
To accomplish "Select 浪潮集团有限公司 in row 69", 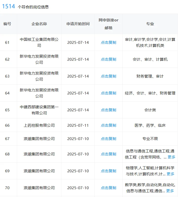I will click(39, 171).
